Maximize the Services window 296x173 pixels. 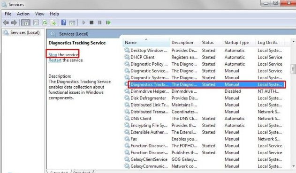(x=275, y=3)
